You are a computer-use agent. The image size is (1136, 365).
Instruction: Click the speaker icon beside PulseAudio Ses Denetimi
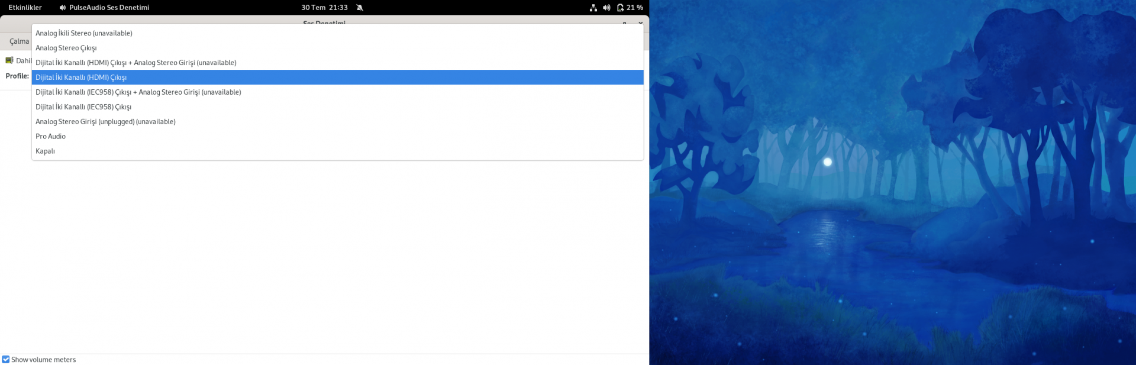63,8
